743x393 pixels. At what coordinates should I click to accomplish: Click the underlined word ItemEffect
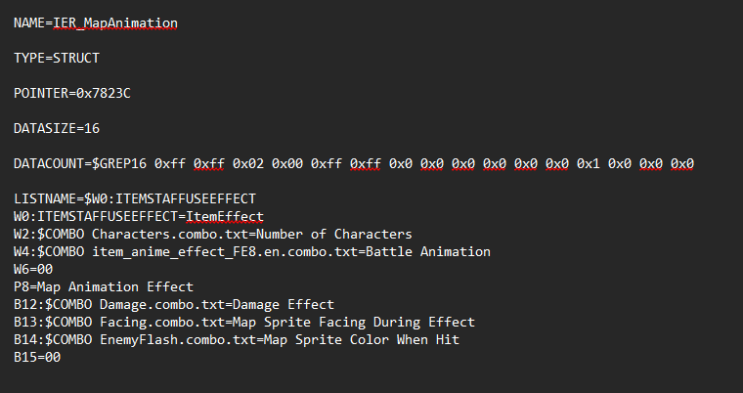(x=226, y=216)
